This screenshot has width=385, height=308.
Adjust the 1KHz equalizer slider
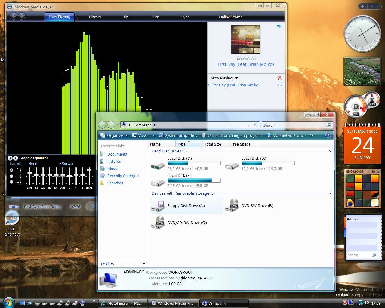63,175
